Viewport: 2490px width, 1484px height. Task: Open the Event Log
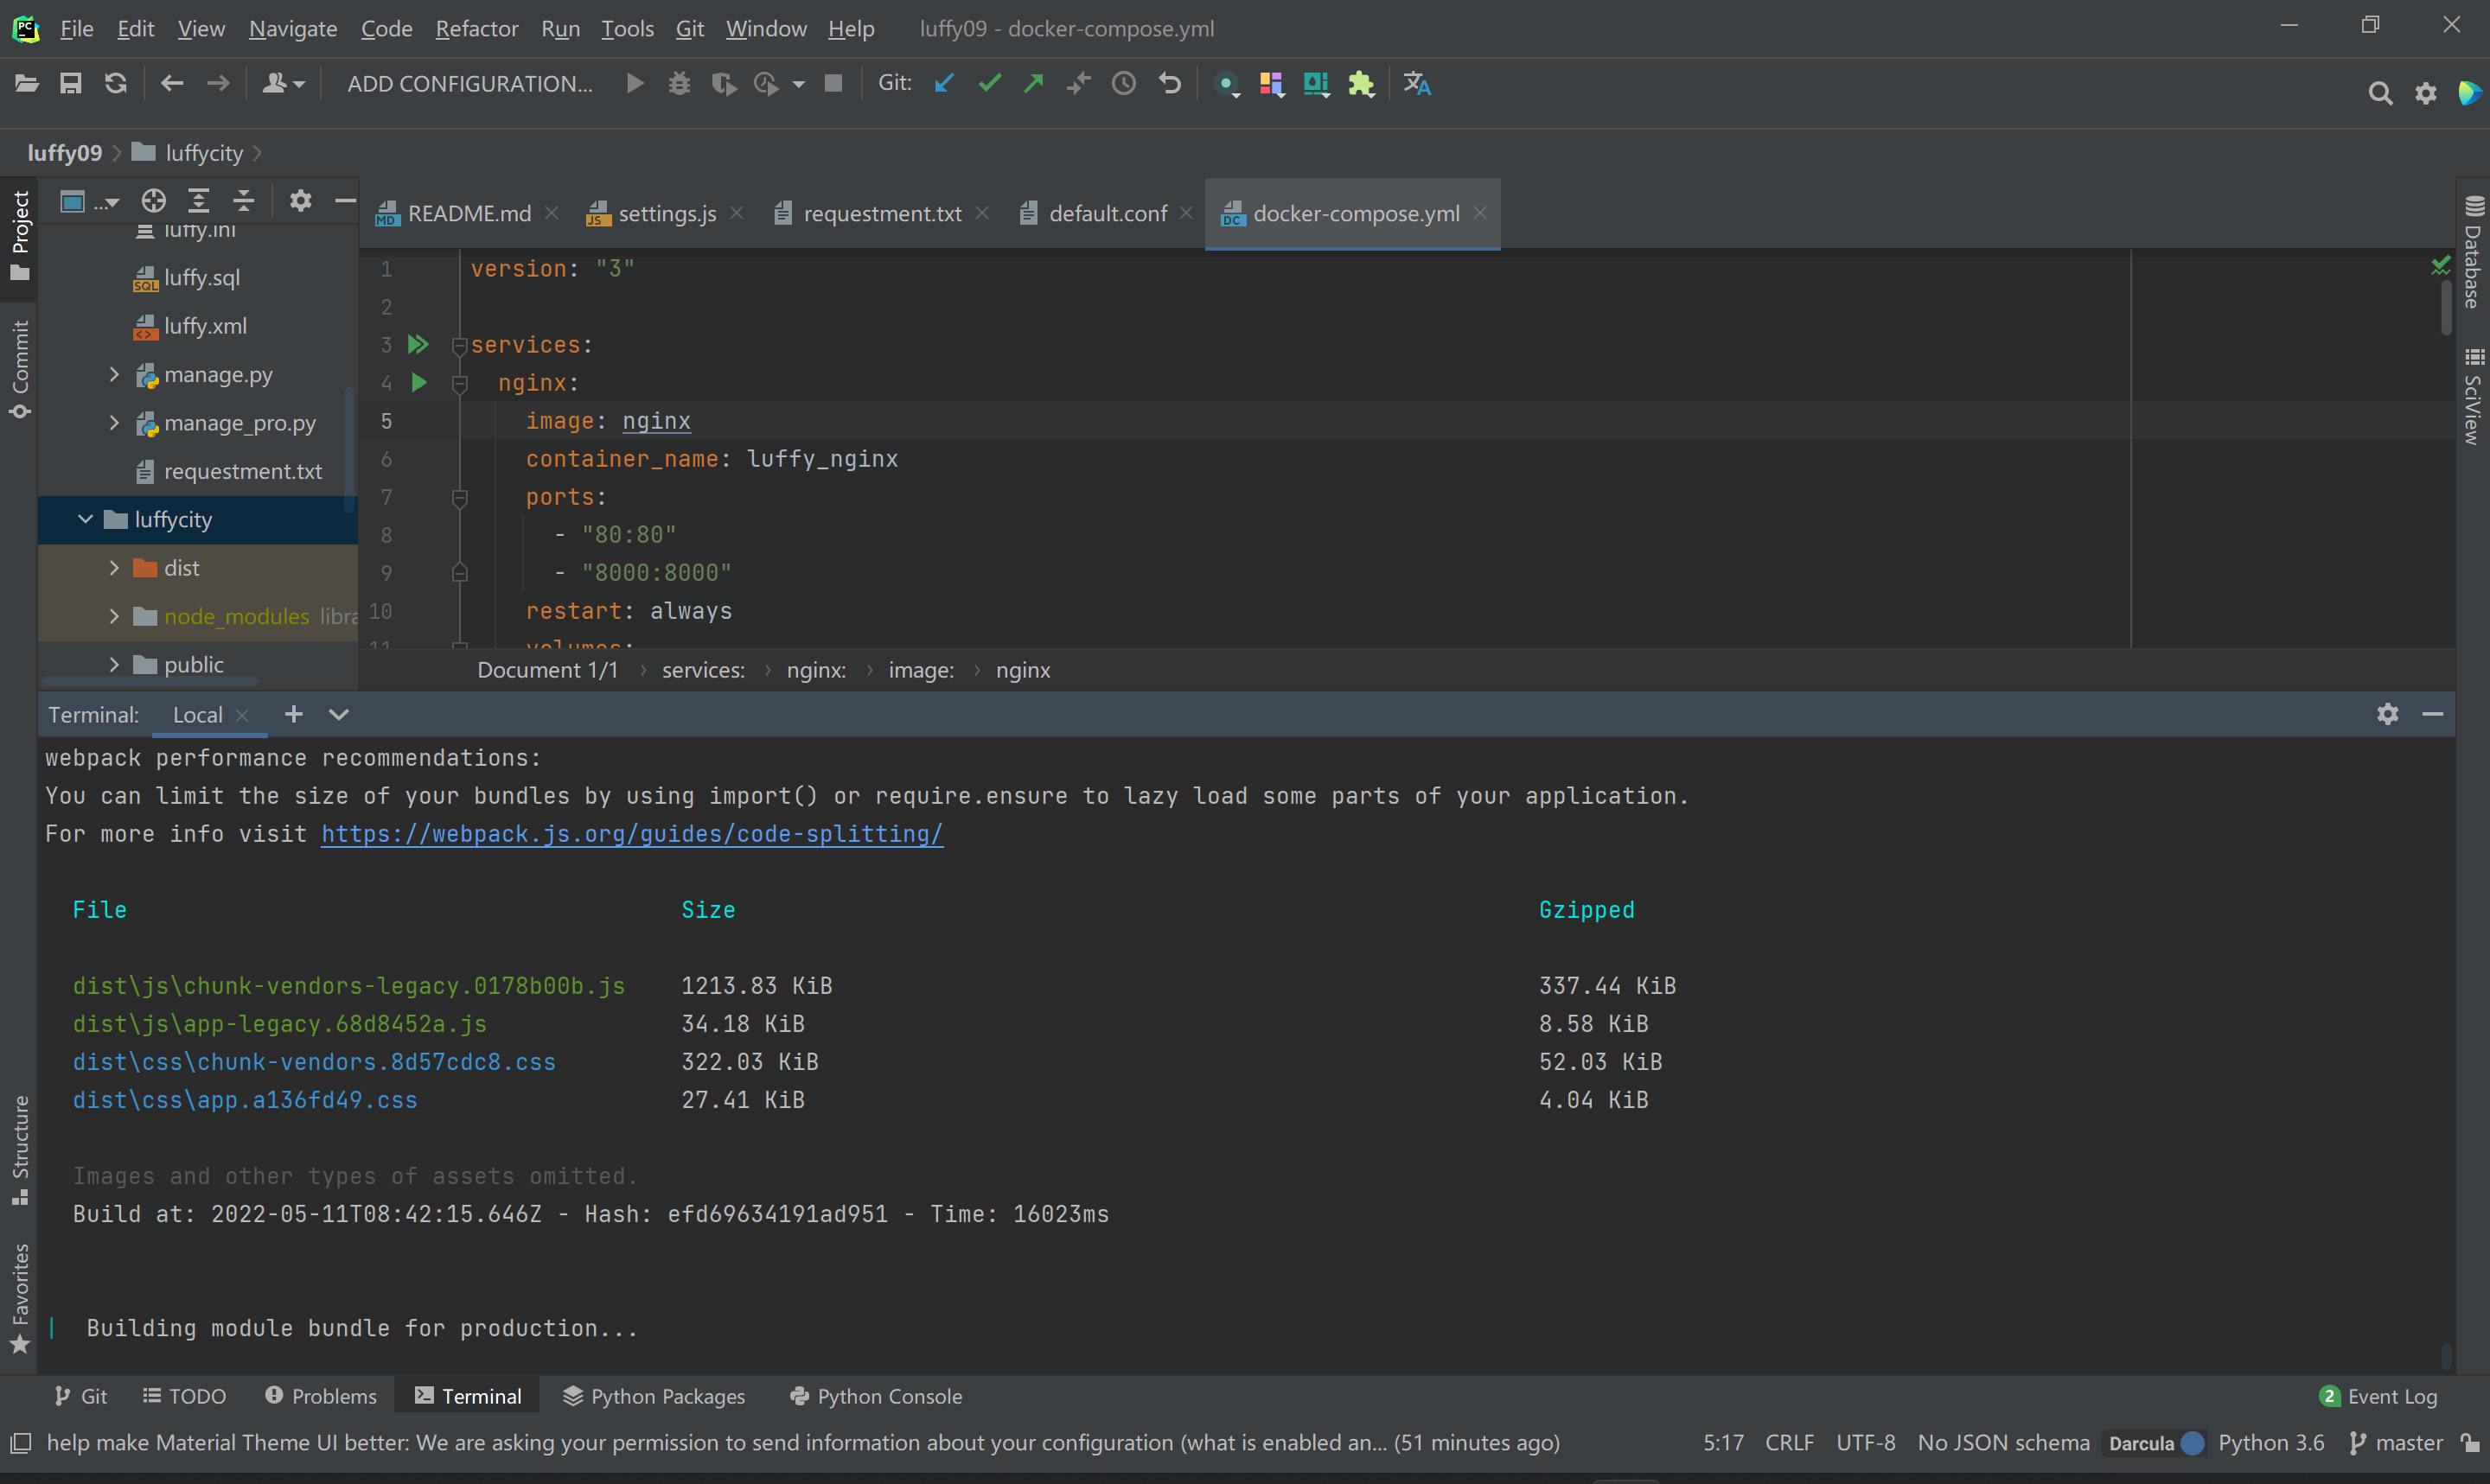point(2378,1396)
